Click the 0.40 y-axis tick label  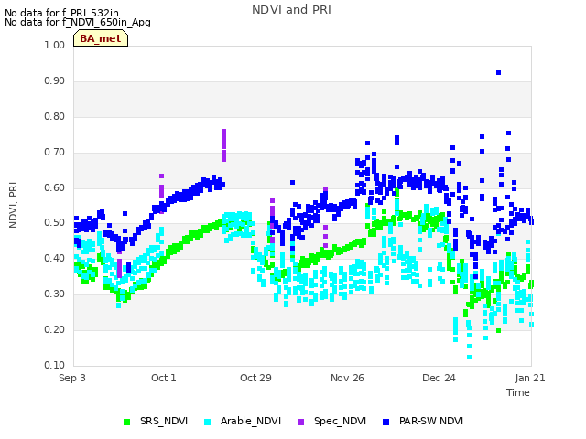pos(55,258)
